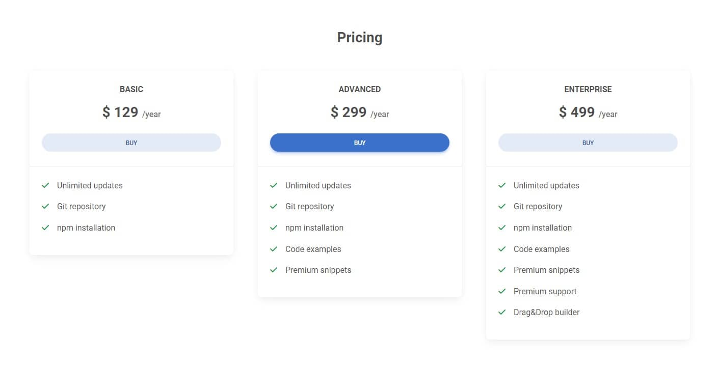Image resolution: width=718 pixels, height=365 pixels.
Task: Click the Drag&Drop builder checkmark icon
Action: pyautogui.click(x=502, y=312)
